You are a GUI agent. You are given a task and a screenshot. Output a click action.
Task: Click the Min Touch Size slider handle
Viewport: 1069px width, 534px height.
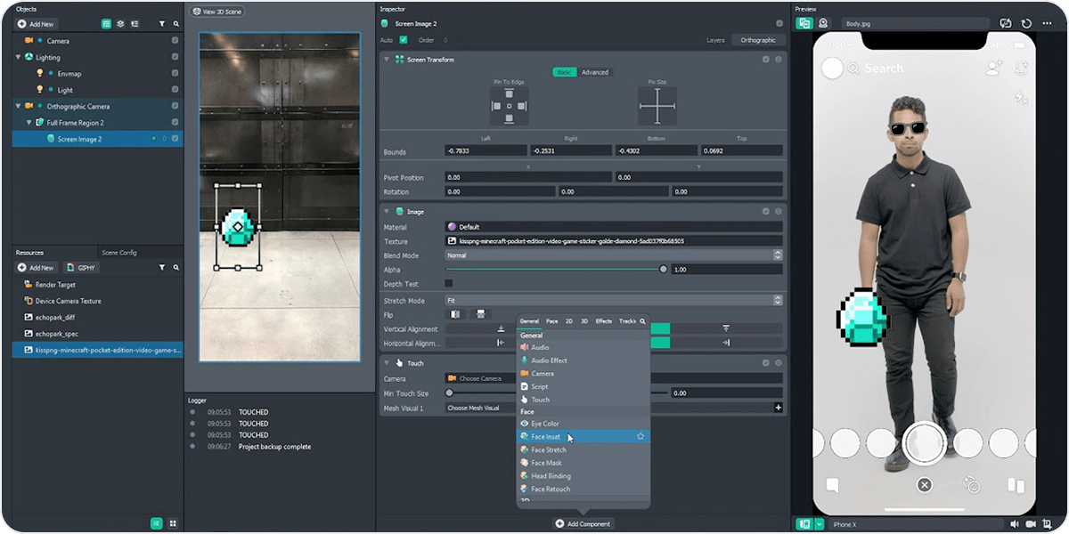click(x=449, y=392)
